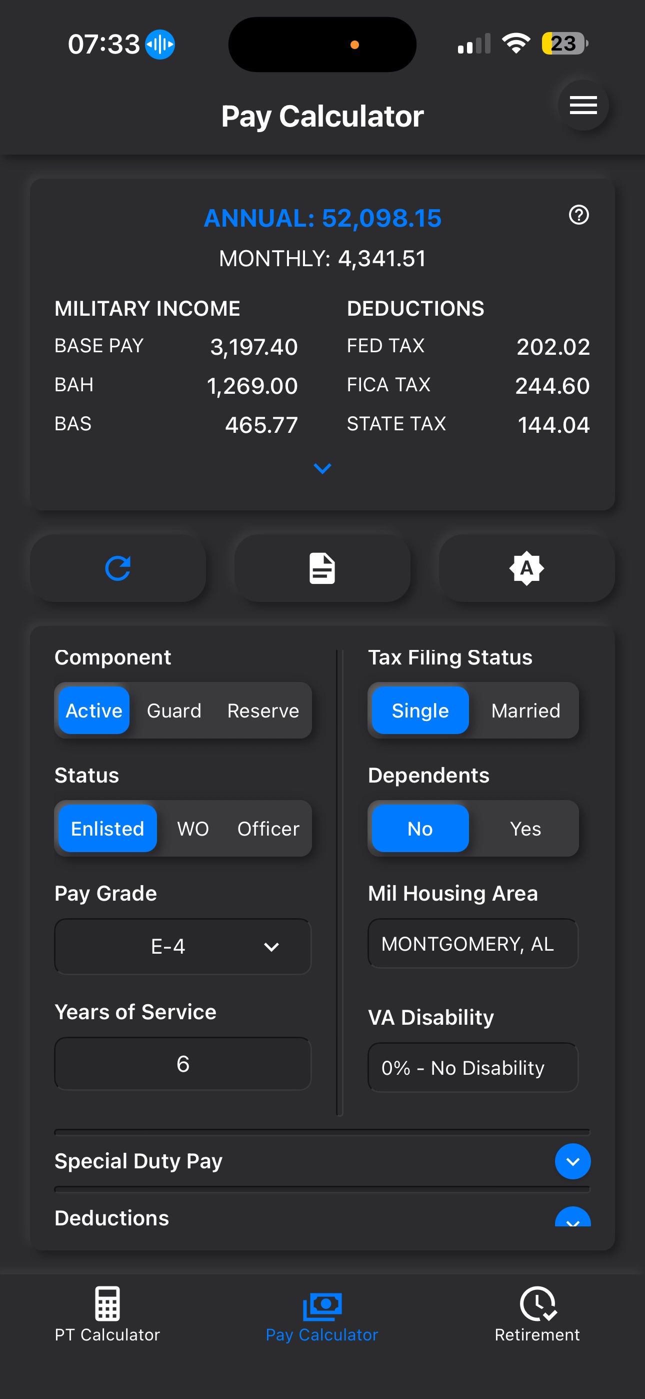Tap the Pay Calculator title
Image resolution: width=645 pixels, height=1399 pixels.
coord(322,116)
